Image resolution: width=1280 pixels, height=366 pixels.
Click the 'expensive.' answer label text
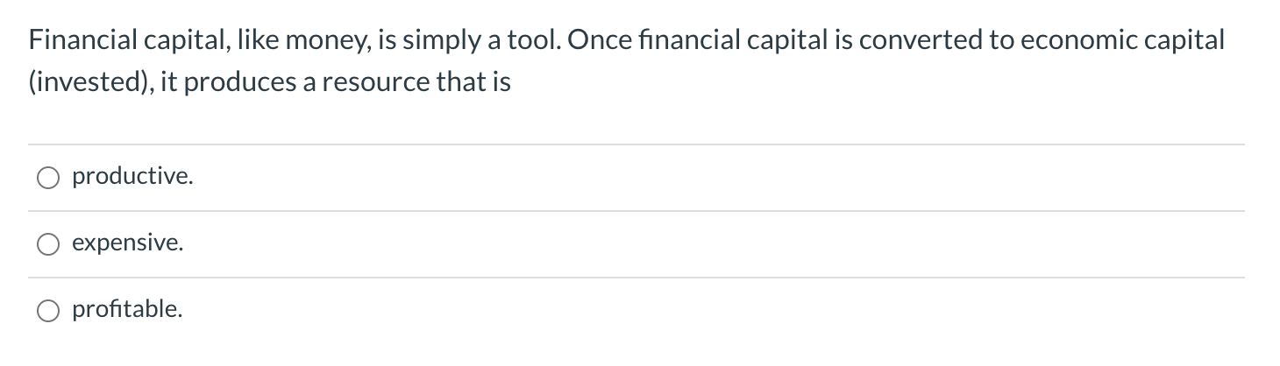[x=128, y=243]
